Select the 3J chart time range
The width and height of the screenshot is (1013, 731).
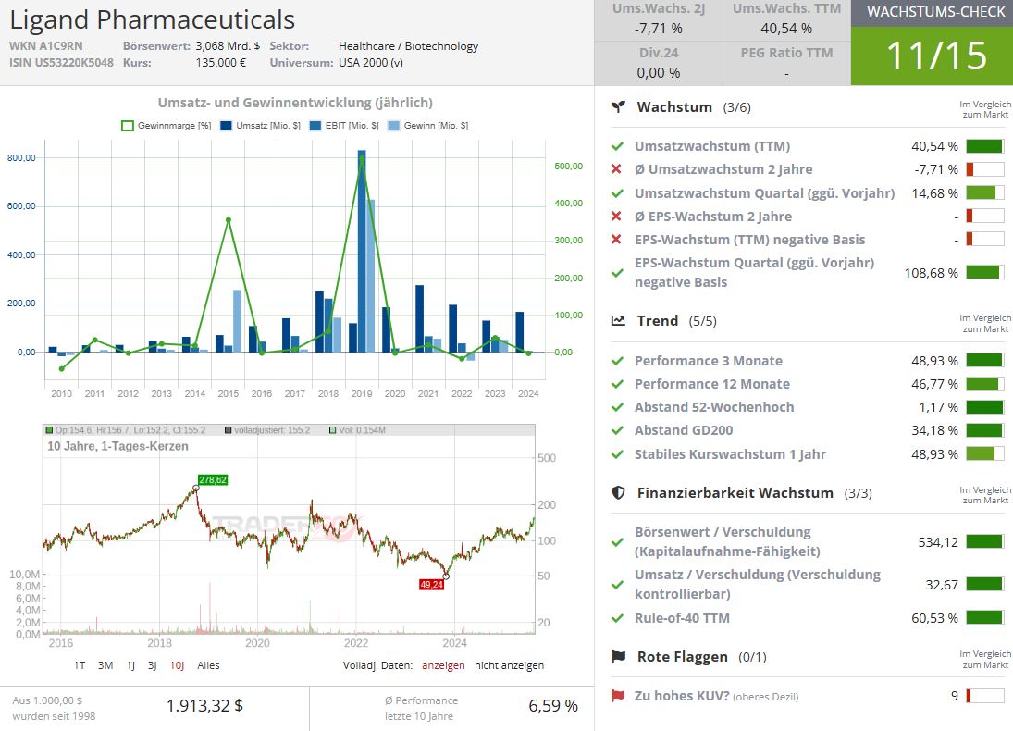152,665
